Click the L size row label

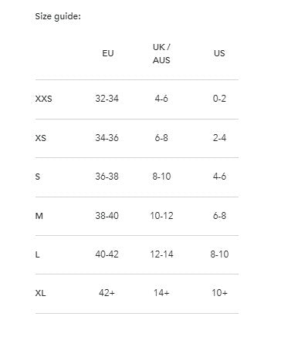coord(37,254)
